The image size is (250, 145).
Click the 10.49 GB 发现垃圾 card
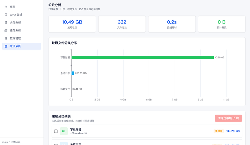pyautogui.click(x=72, y=24)
